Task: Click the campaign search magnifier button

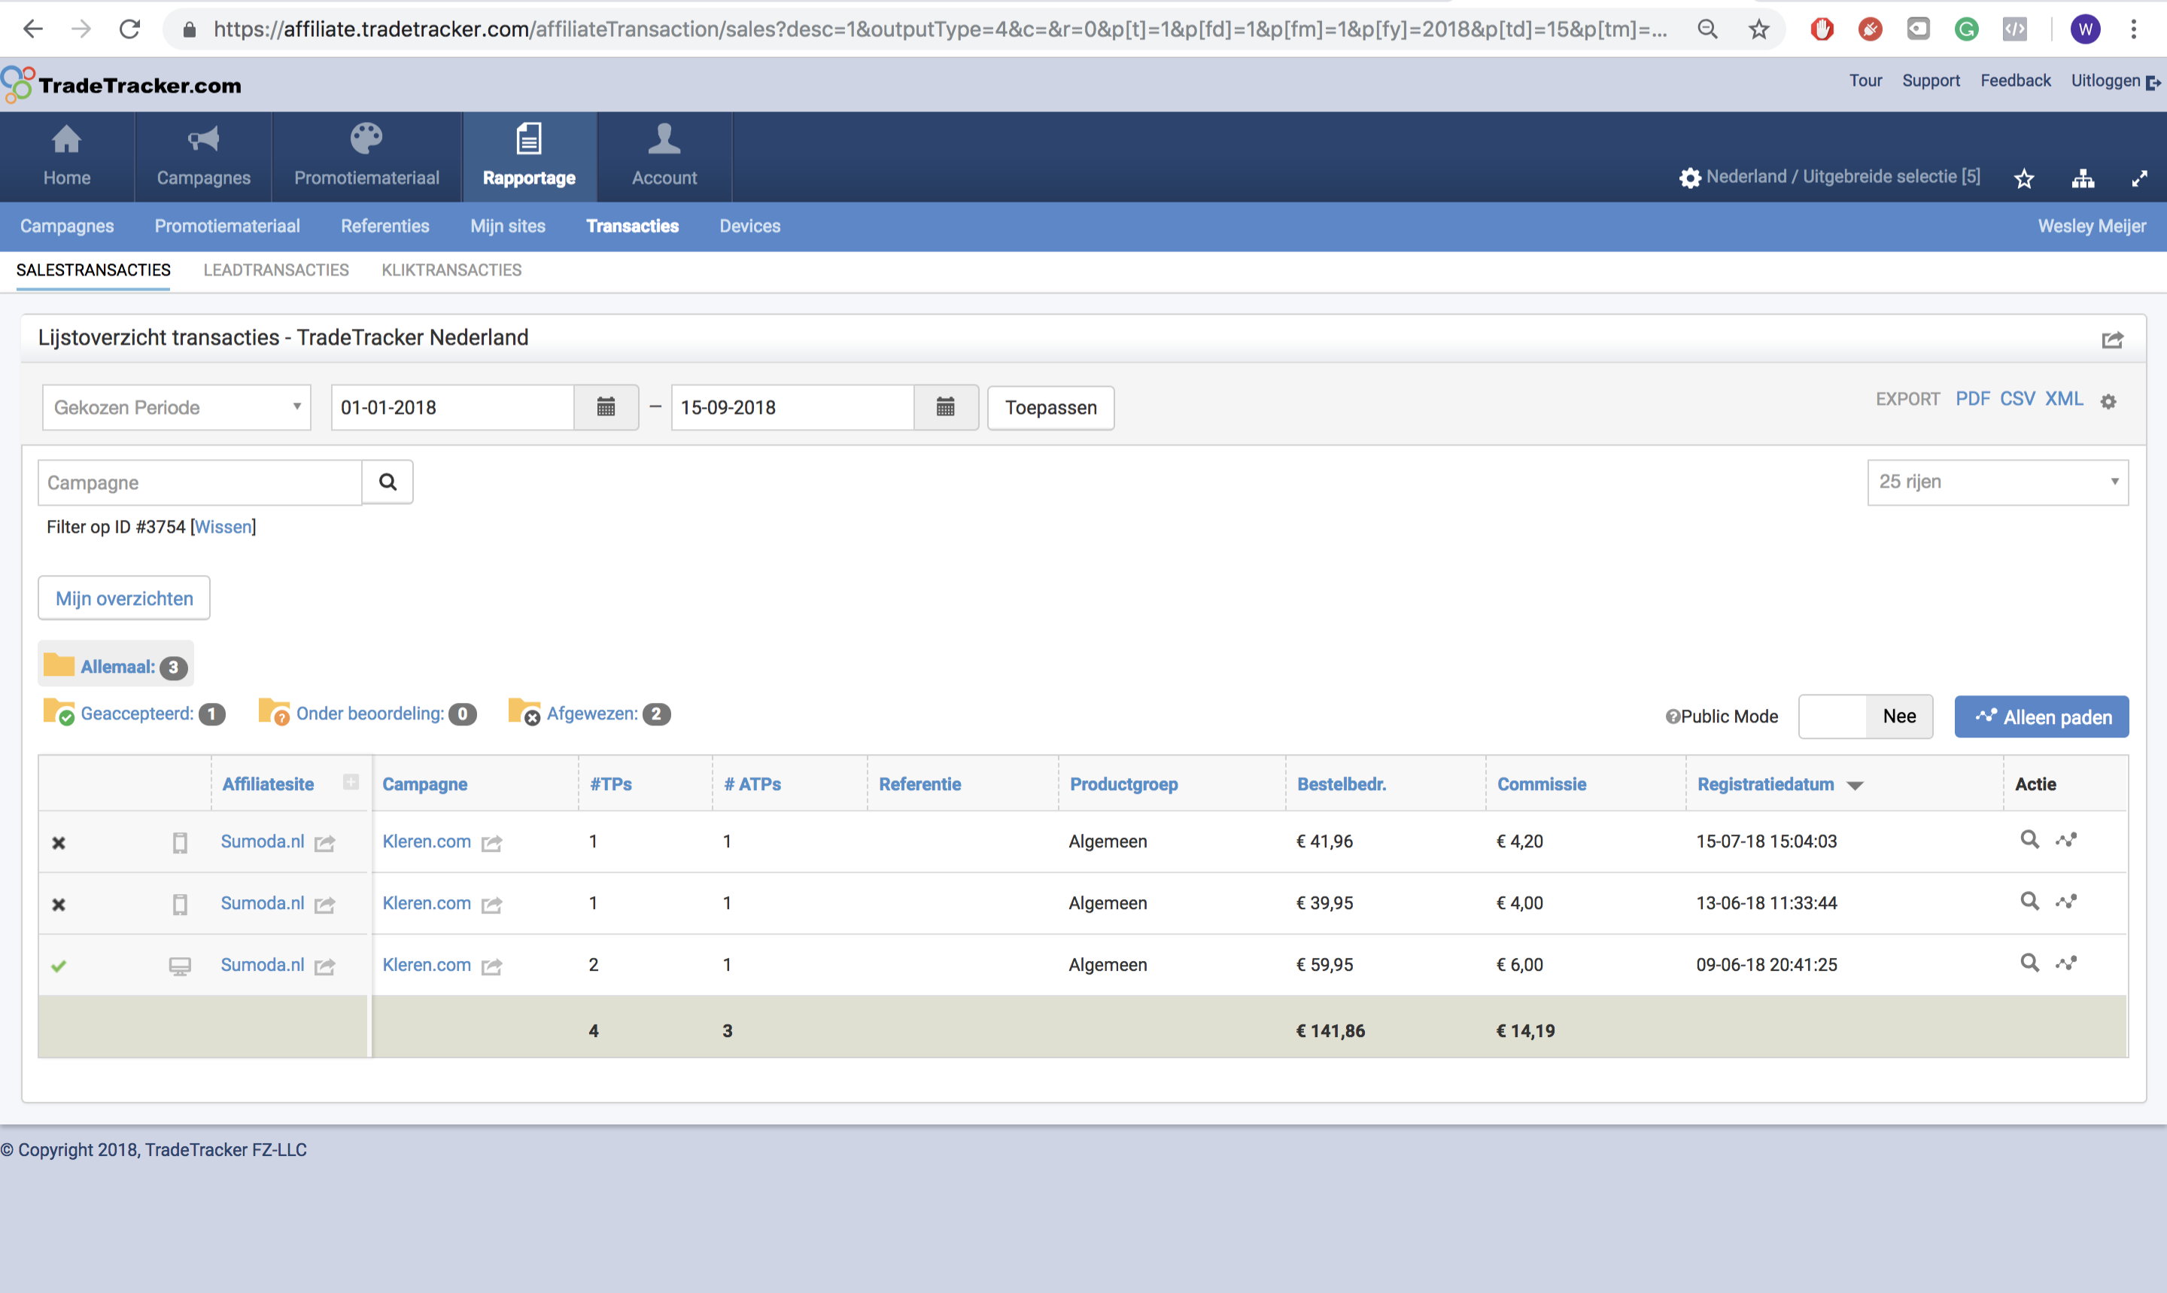Action: point(388,482)
